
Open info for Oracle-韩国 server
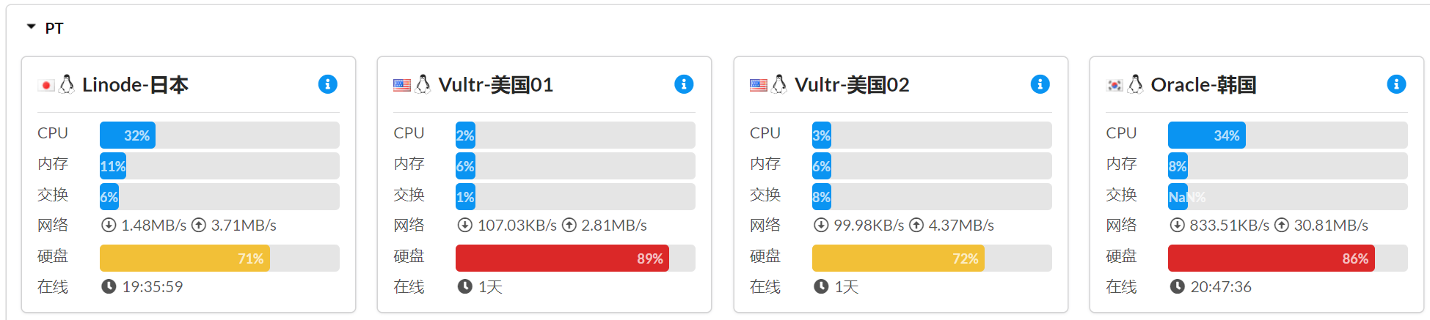[x=1396, y=84]
